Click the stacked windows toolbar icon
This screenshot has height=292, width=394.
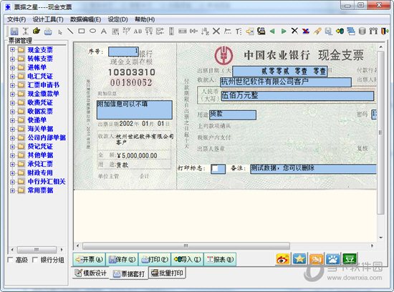click(x=351, y=31)
